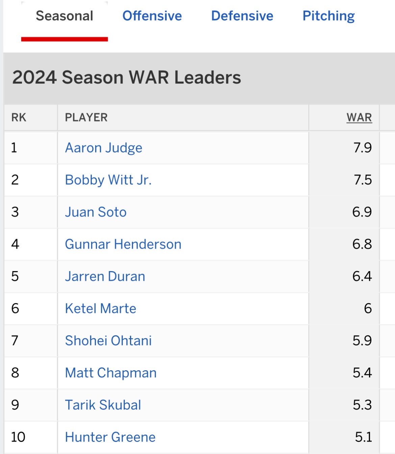This screenshot has width=395, height=454.
Task: Click Tarik Skubal player name
Action: [x=103, y=405]
